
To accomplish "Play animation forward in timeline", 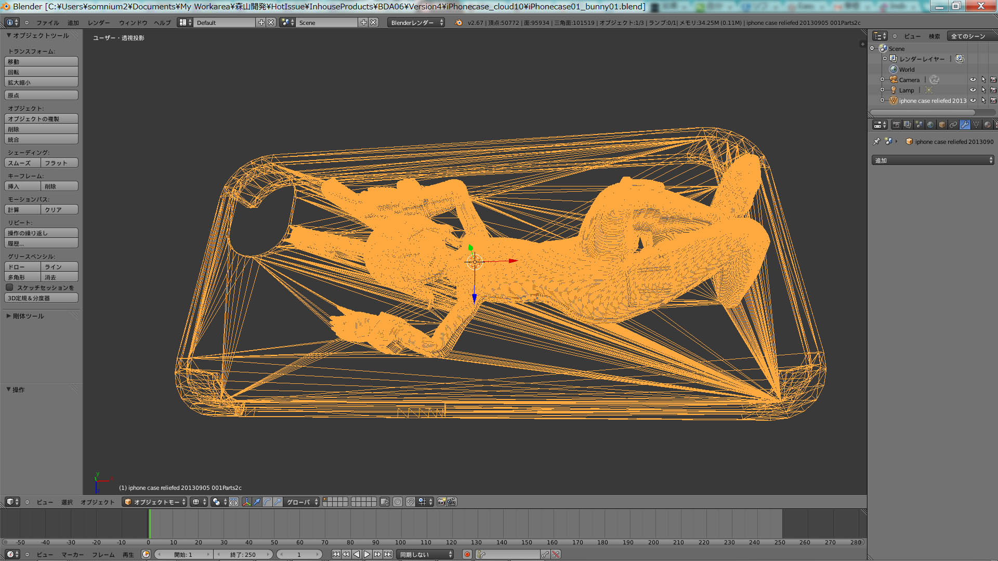I will (367, 554).
